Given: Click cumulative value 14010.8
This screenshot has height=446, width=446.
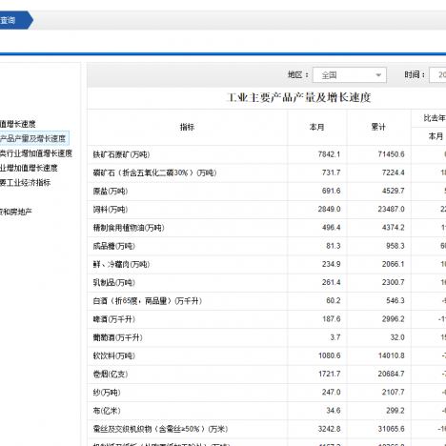Looking at the screenshot, I should coord(391,355).
